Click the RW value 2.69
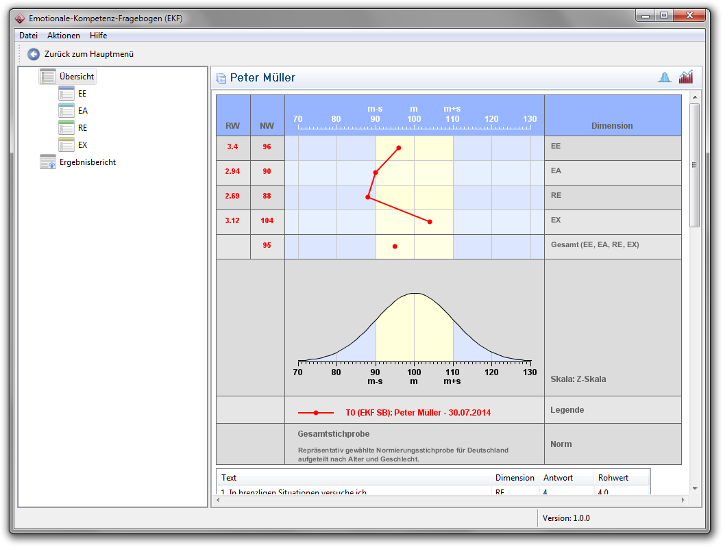The width and height of the screenshot is (723, 547). [232, 196]
